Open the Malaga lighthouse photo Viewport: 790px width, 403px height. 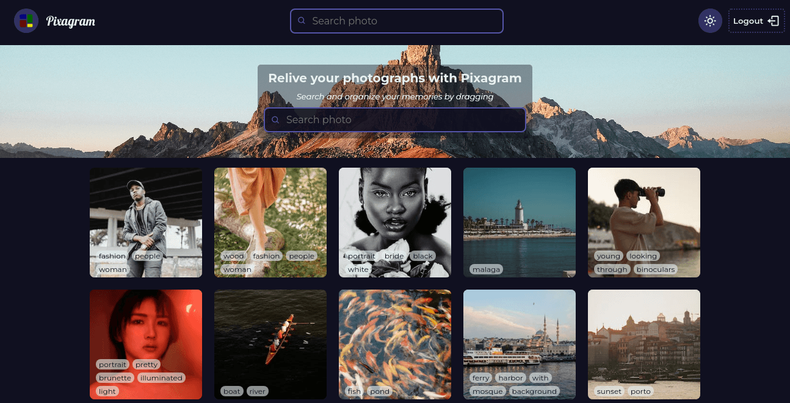[x=519, y=213]
